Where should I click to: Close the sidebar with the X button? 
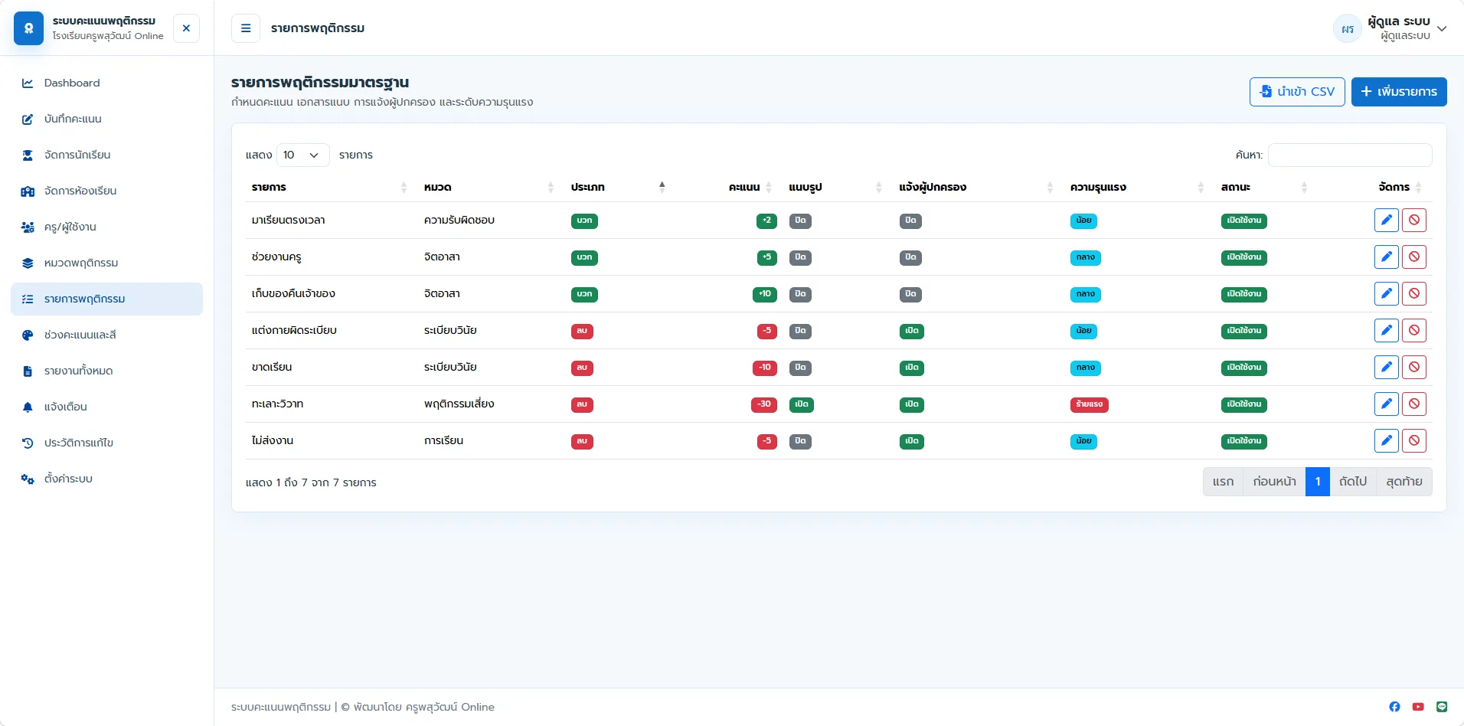186,28
